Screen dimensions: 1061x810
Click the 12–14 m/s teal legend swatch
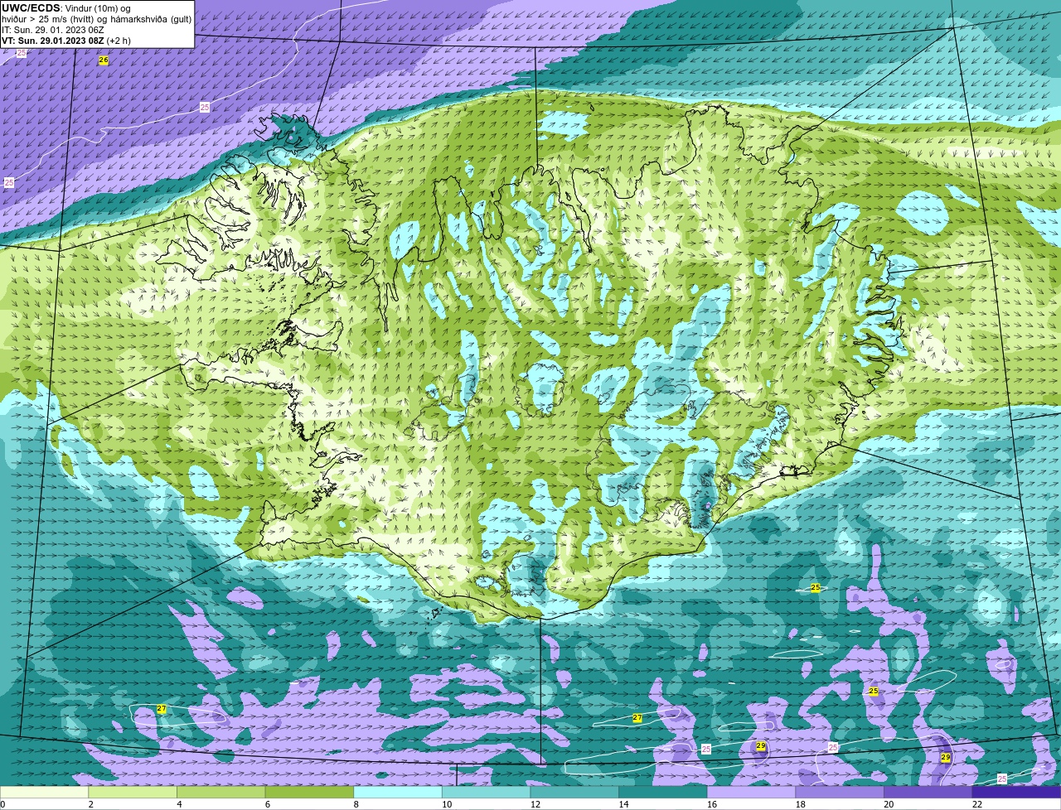coord(574,792)
